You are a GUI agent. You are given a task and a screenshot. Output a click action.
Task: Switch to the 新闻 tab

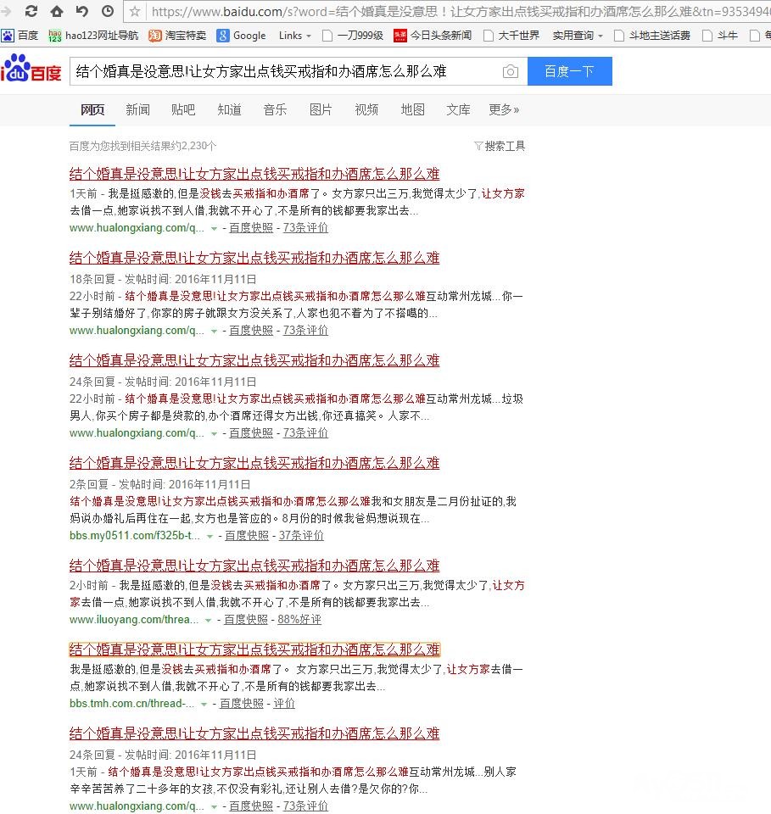tap(137, 109)
